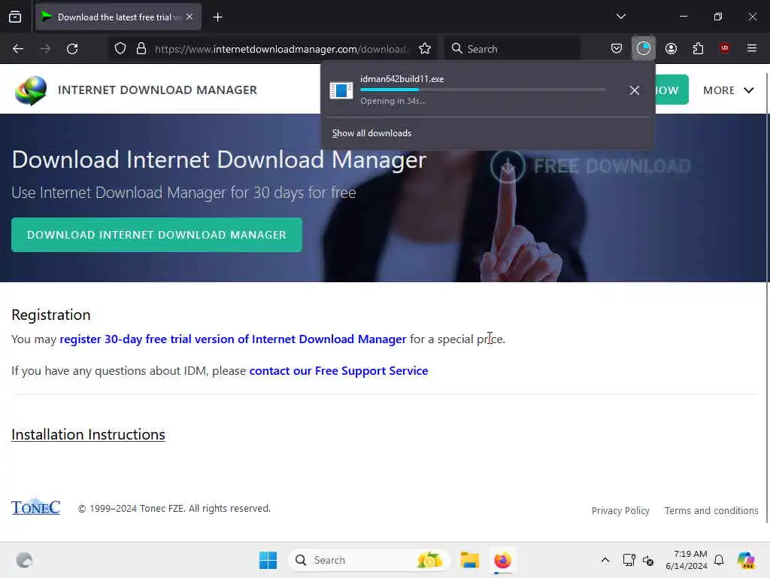Click idman642build11.exe file icon in downloads

(x=341, y=90)
